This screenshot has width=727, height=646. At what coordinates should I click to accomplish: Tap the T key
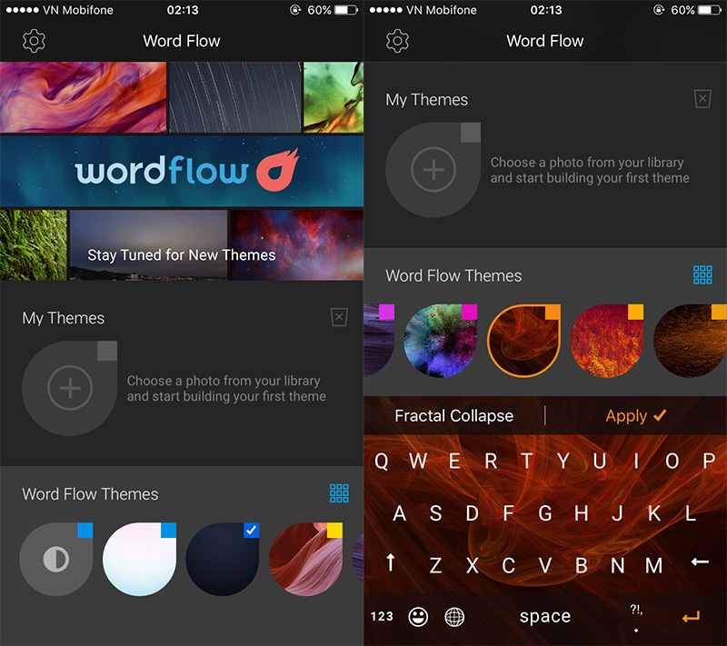[527, 461]
